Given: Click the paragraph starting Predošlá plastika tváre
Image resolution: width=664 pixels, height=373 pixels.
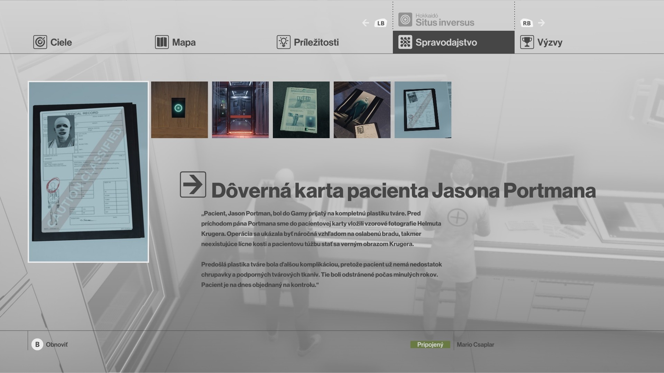Looking at the screenshot, I should [x=322, y=275].
